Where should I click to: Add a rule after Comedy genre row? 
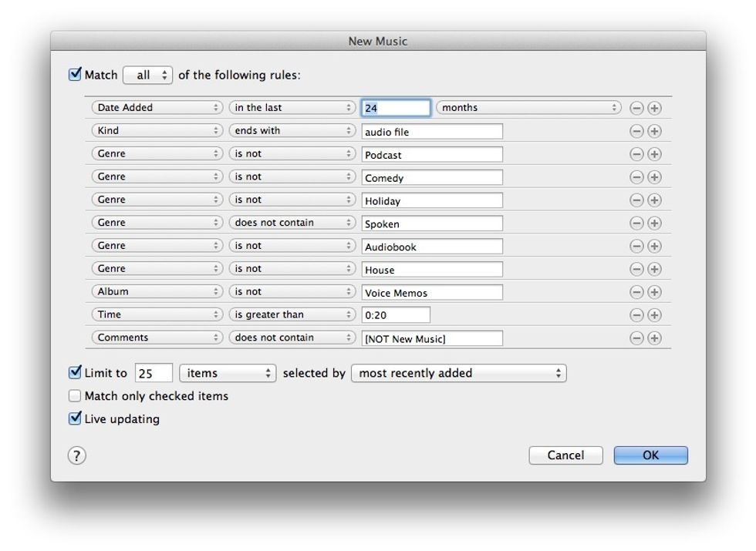[x=654, y=177]
